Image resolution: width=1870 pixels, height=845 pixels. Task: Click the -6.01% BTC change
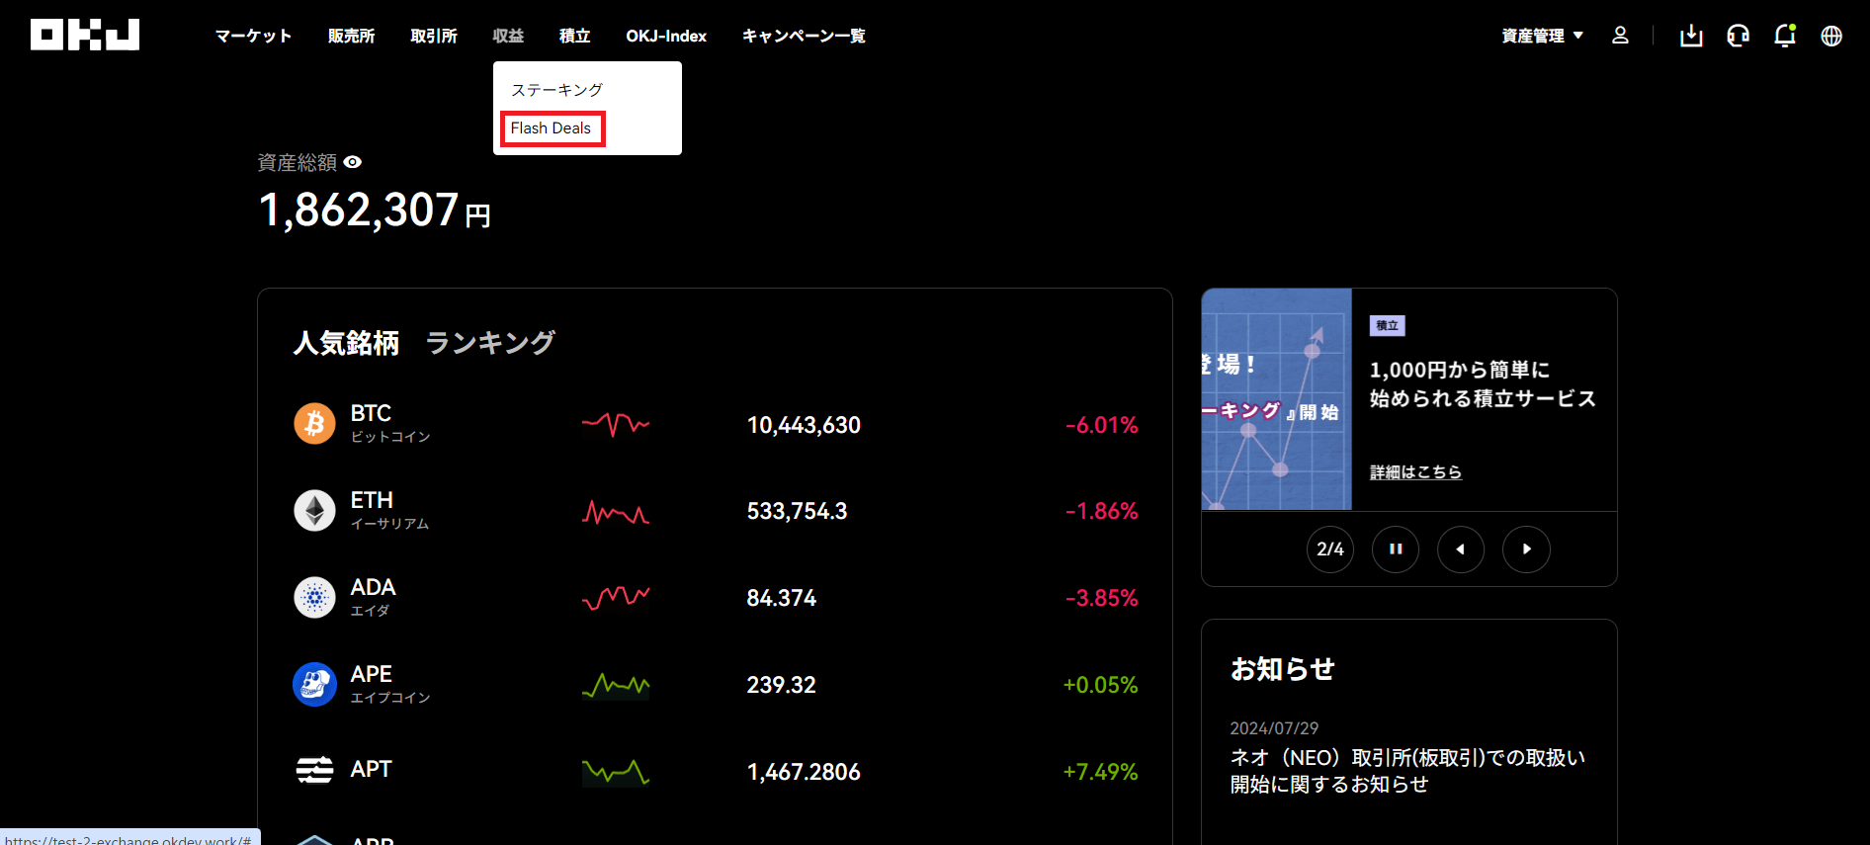tap(1101, 425)
